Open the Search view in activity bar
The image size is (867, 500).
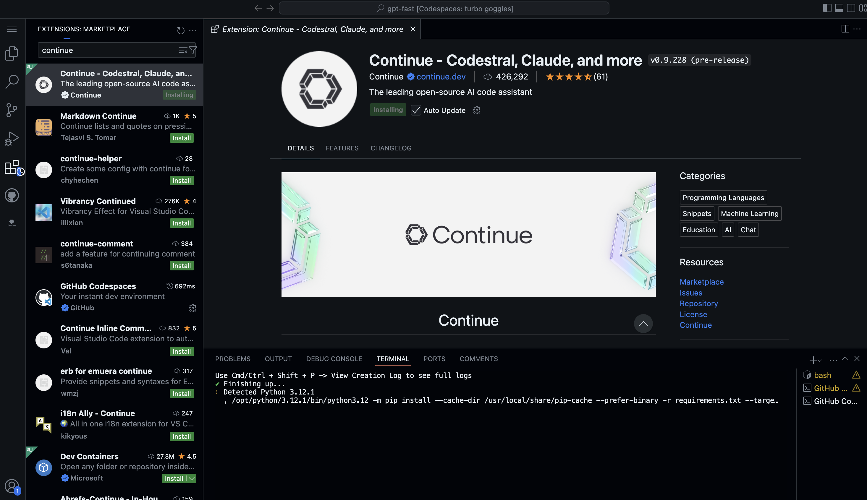coord(12,82)
